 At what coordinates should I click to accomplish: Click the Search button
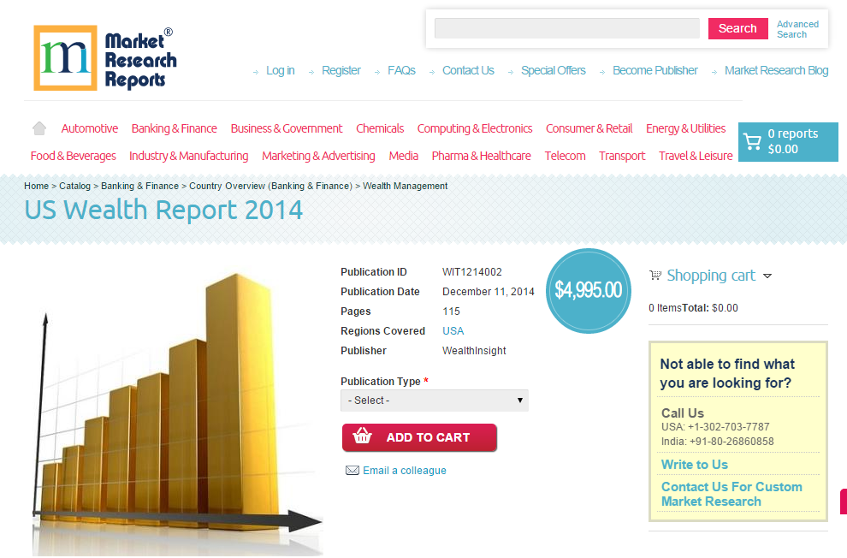click(737, 28)
